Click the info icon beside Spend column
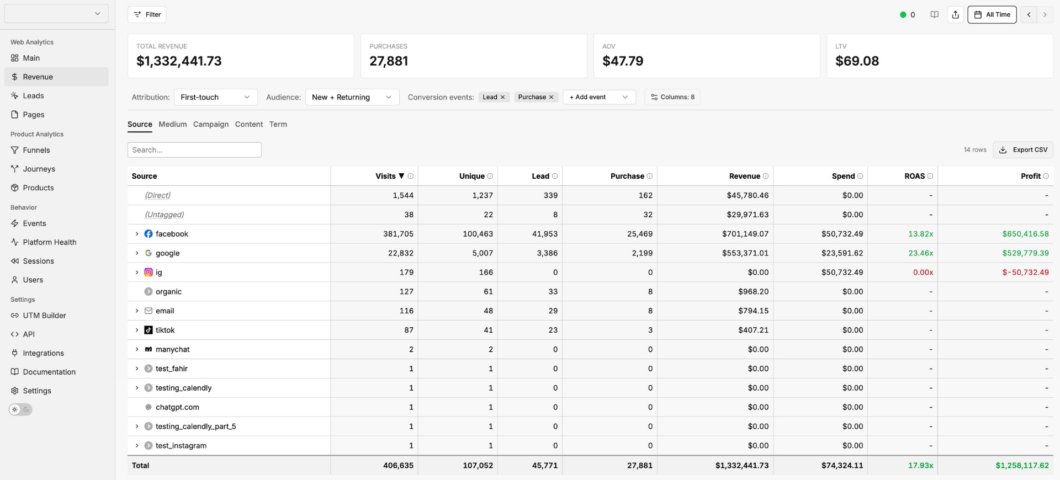Image resolution: width=1060 pixels, height=480 pixels. (x=860, y=176)
